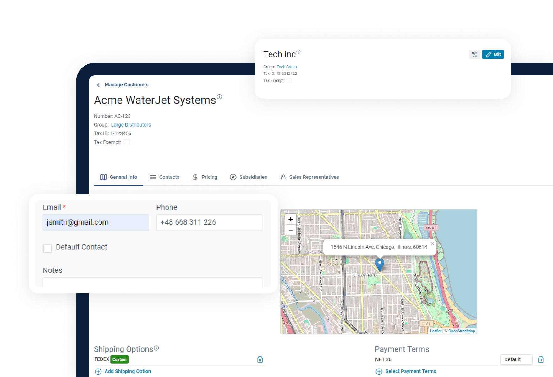Delete the NET 30 payment term

pyautogui.click(x=541, y=359)
